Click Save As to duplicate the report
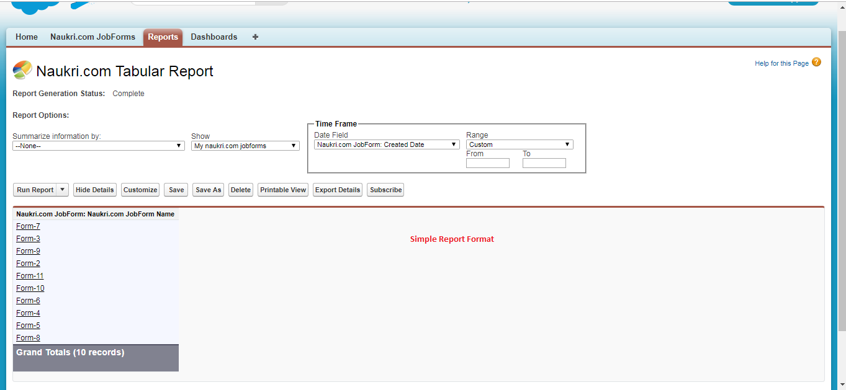 point(207,190)
